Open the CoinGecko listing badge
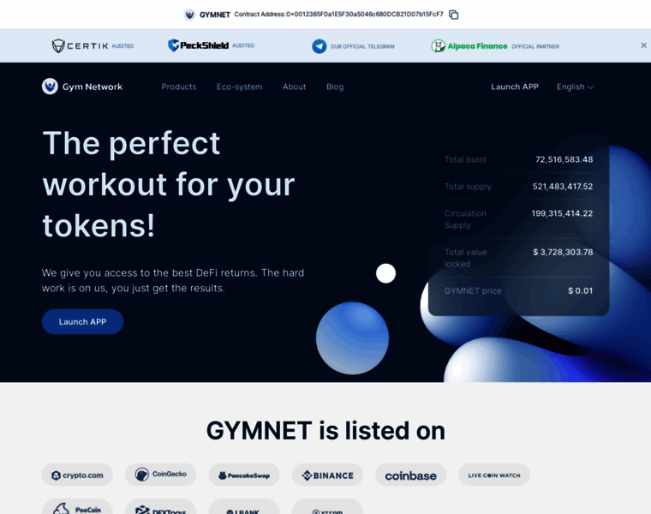 click(x=161, y=475)
